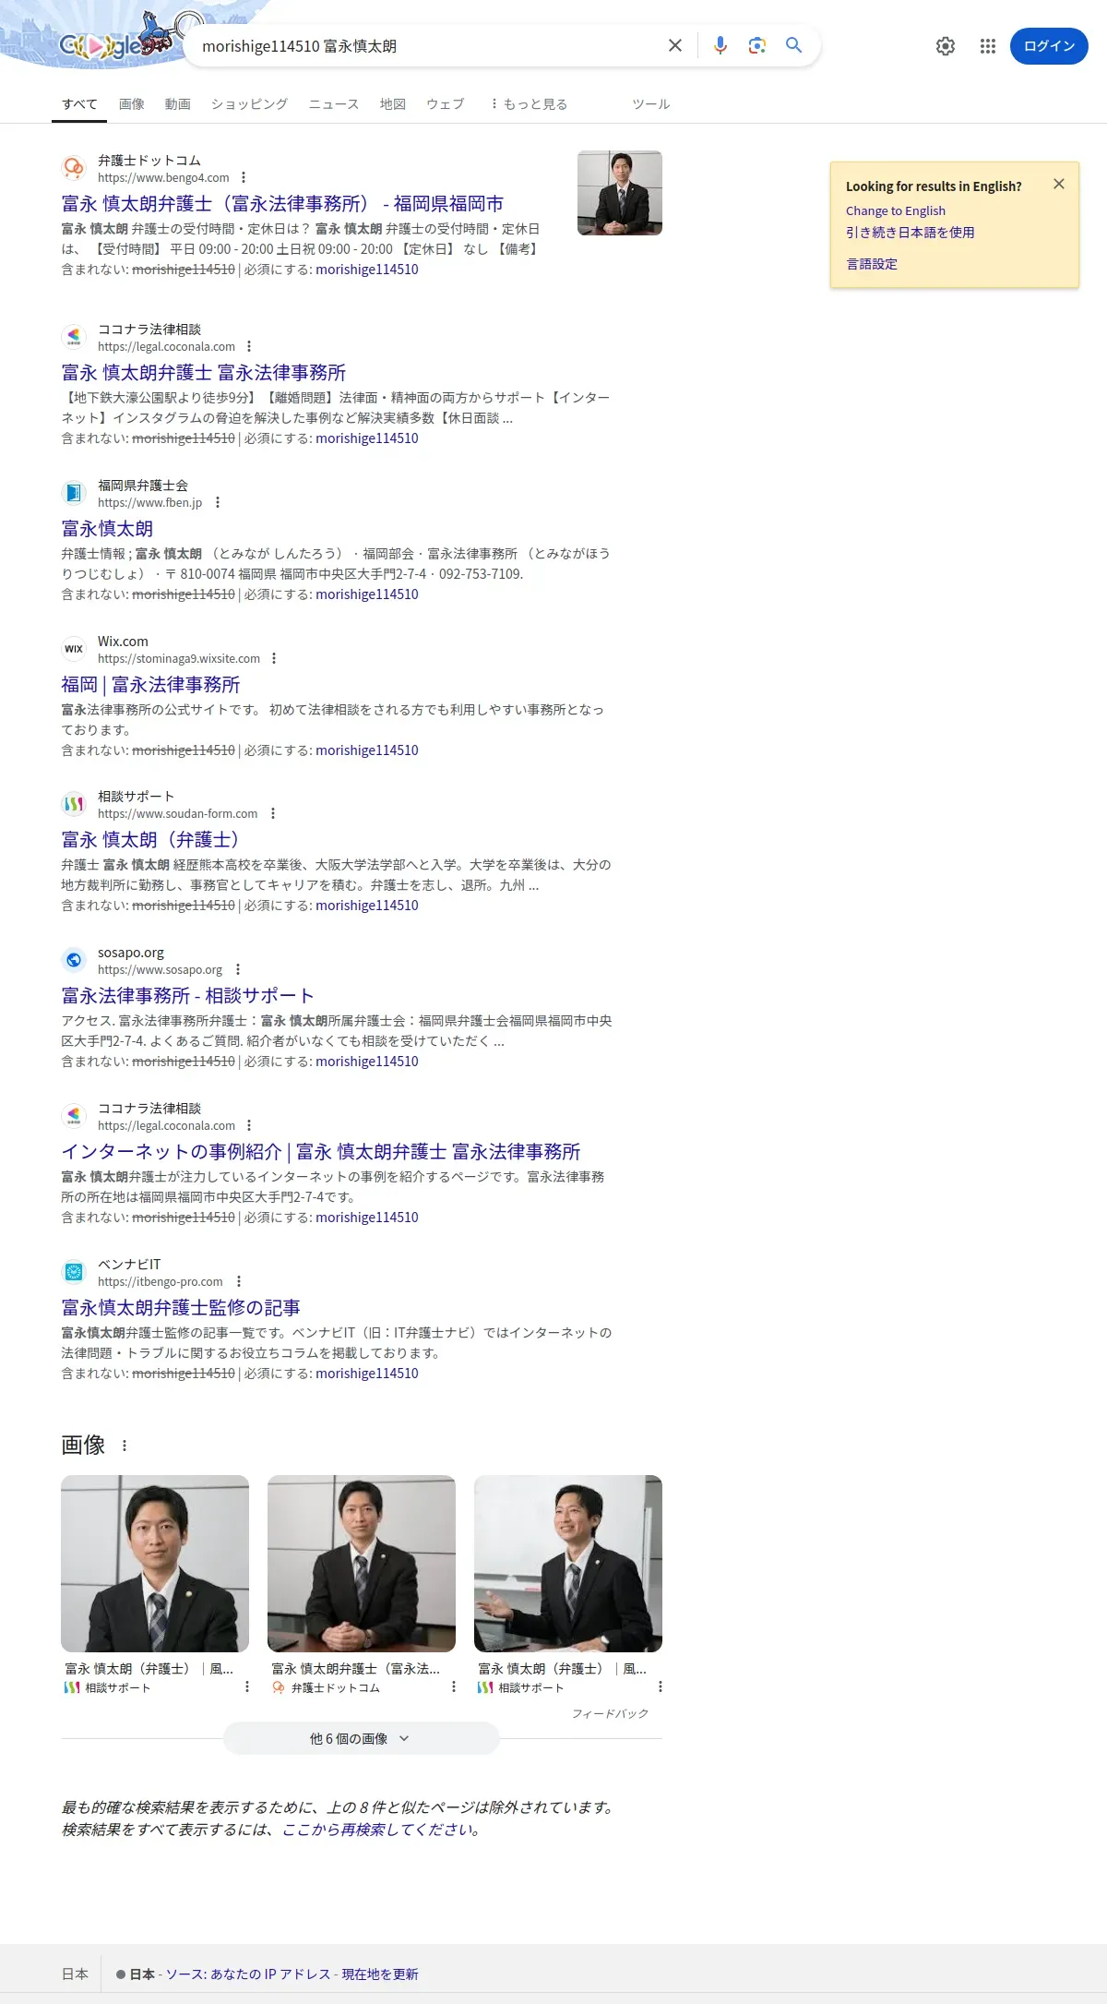Open second image of lawyer seated at desk
Viewport: 1107px width, 2004px height.
coord(362,1564)
